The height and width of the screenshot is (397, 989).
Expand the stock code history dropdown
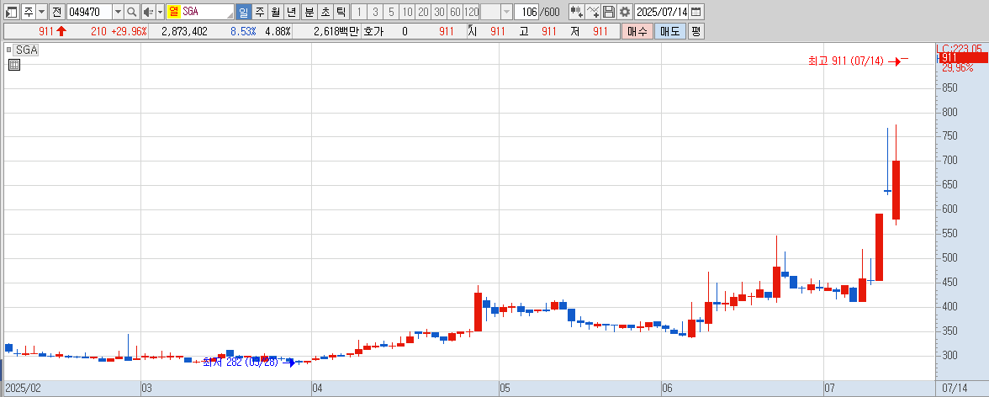[x=118, y=12]
